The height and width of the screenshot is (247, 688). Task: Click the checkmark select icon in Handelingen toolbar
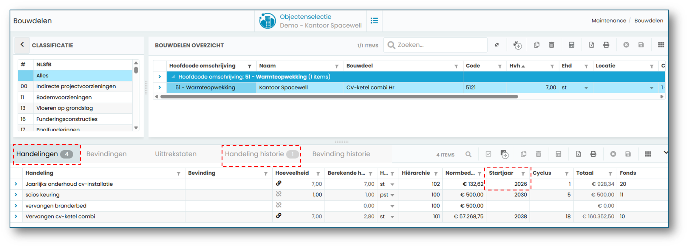[488, 154]
